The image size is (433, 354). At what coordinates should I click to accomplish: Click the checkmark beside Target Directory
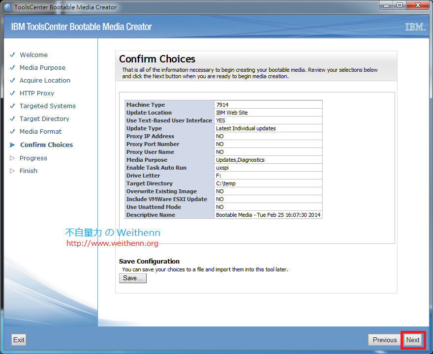pyautogui.click(x=12, y=118)
